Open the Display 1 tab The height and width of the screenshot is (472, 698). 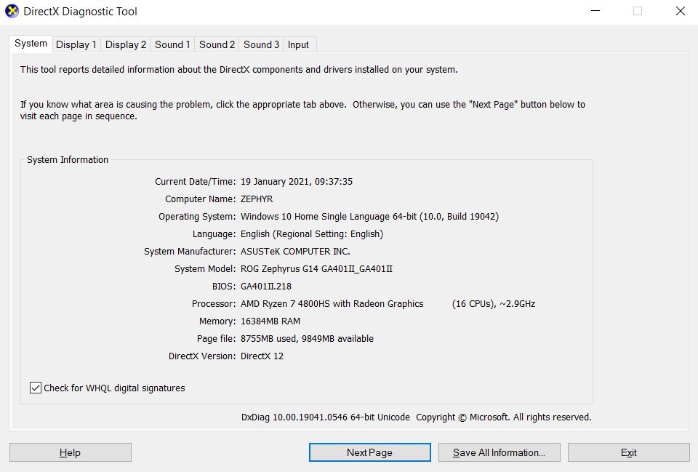click(76, 44)
